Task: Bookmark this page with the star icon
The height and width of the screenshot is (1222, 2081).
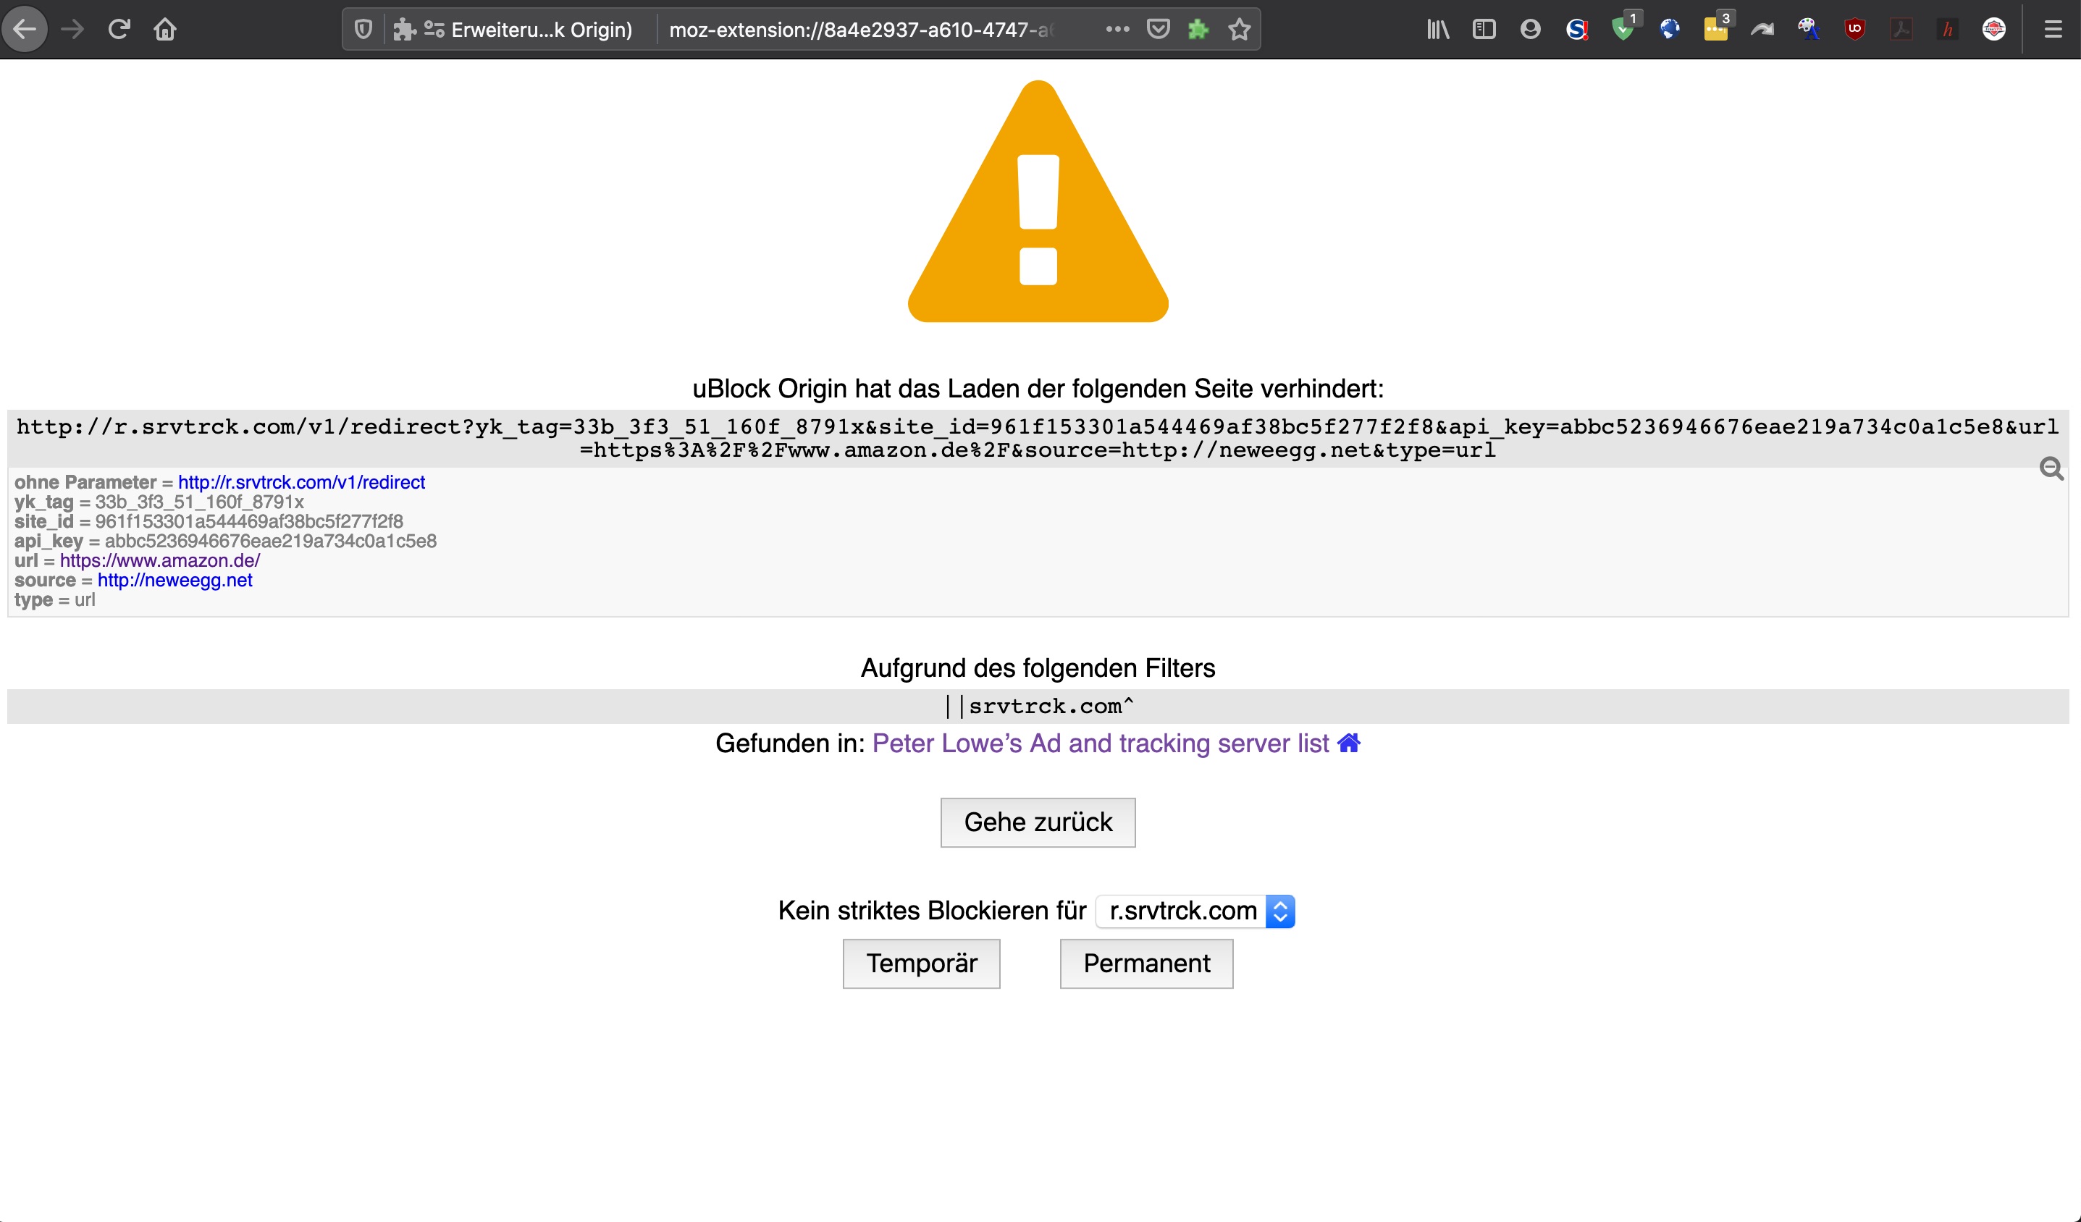Action: click(1239, 30)
